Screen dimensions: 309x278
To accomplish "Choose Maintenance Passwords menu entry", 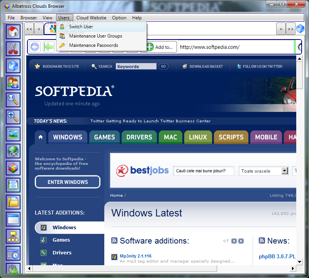I will point(102,45).
